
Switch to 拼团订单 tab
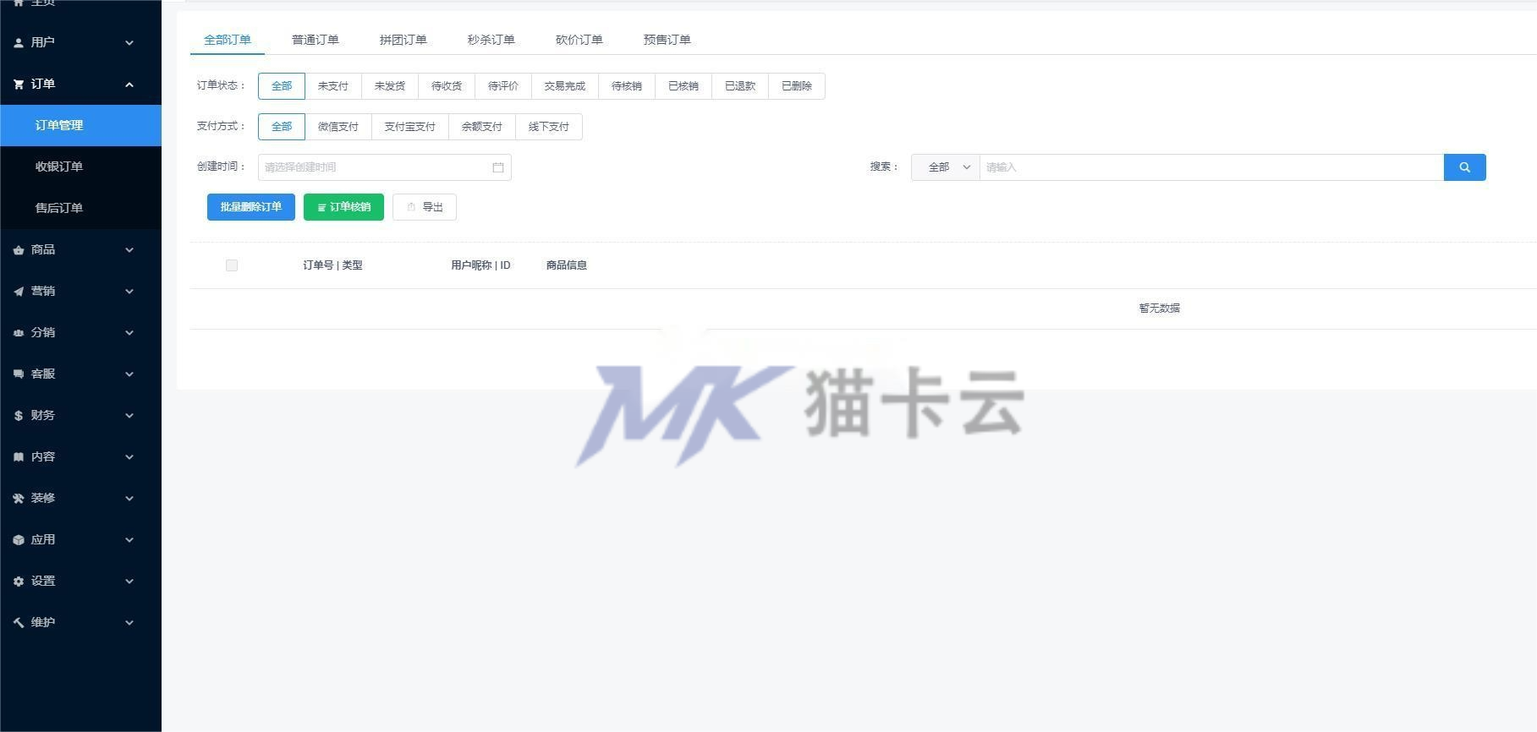403,40
